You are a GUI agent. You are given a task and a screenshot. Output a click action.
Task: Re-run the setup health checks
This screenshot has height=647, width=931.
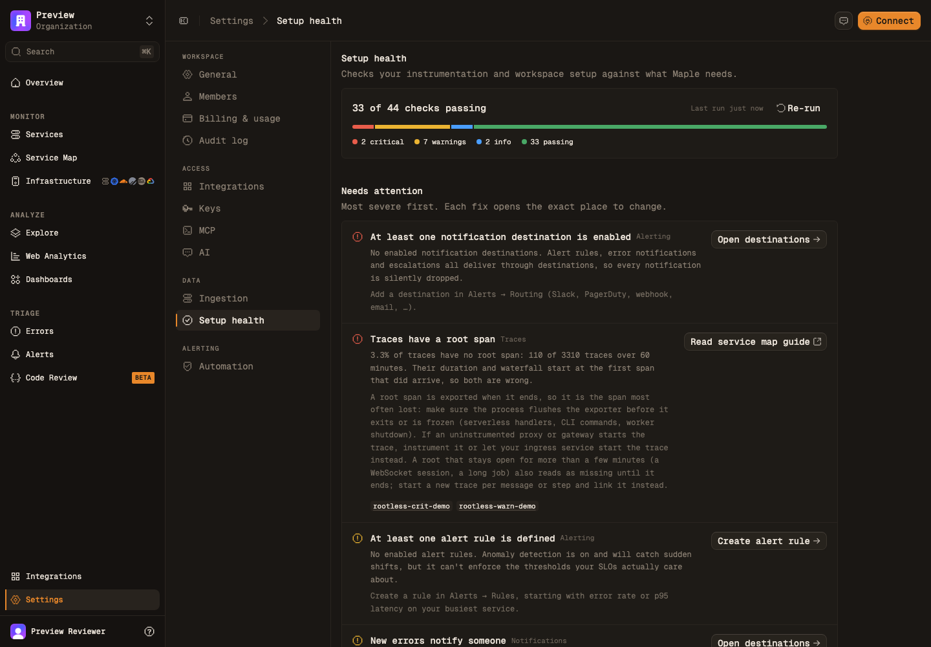[x=798, y=108]
